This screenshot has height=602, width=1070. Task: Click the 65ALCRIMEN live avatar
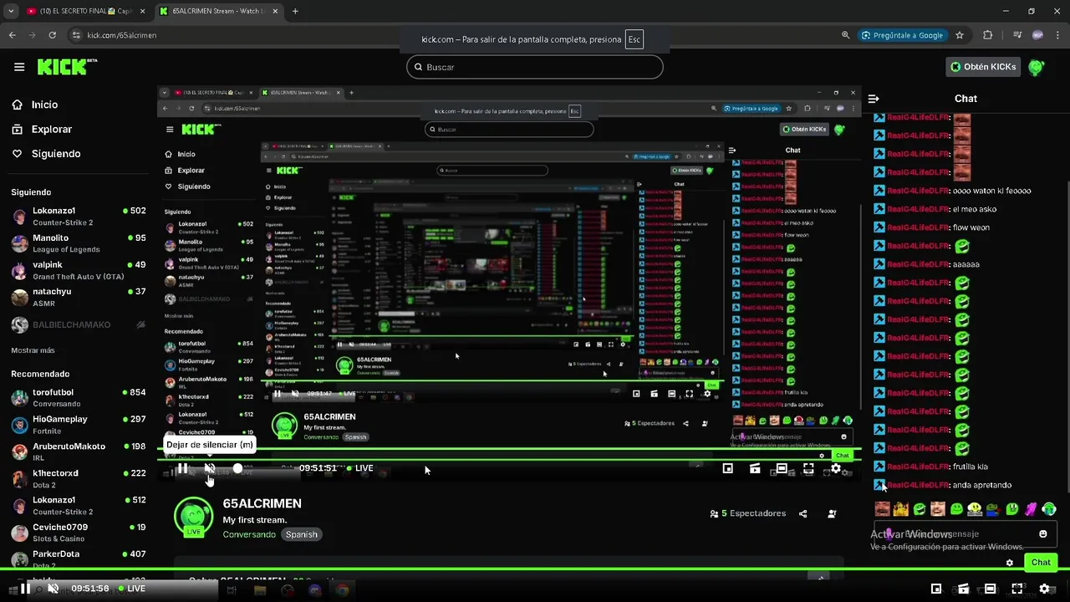(193, 517)
